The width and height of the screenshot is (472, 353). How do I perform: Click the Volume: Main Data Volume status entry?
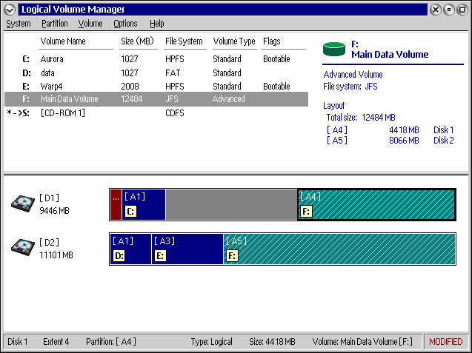click(362, 342)
